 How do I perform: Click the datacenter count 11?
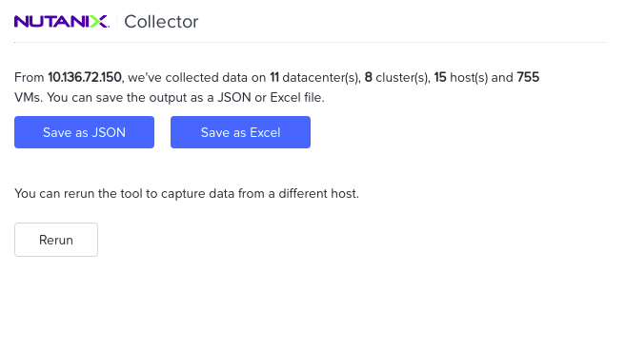(274, 77)
